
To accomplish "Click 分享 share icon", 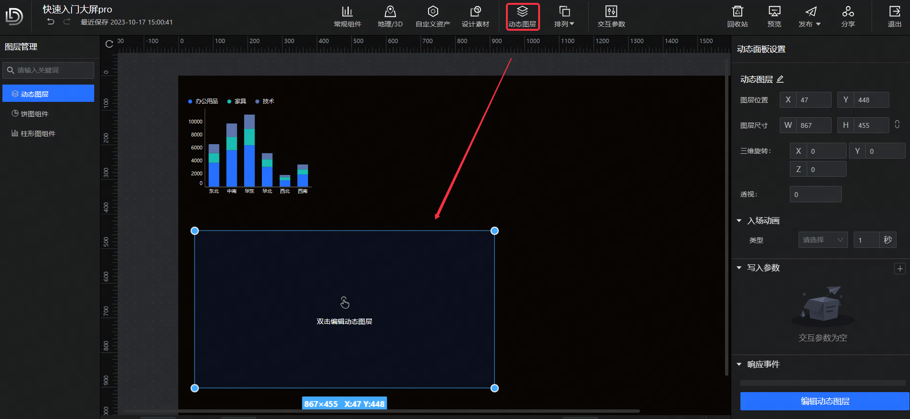I will pyautogui.click(x=848, y=17).
